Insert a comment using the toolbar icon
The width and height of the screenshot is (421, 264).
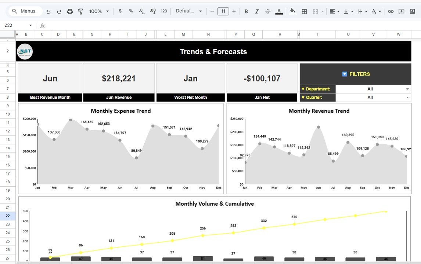[401, 11]
